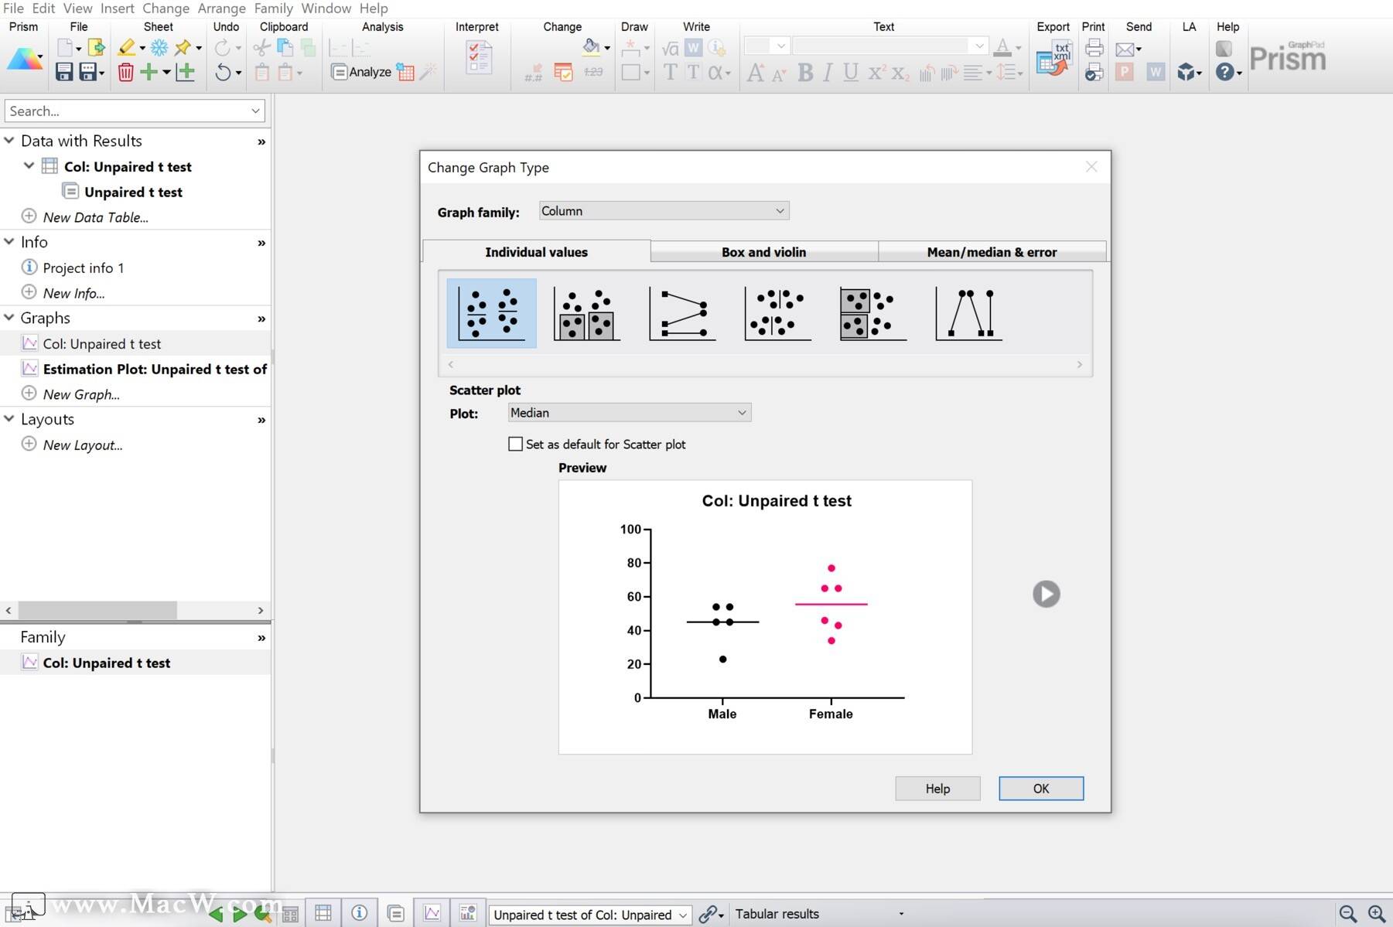Screen dimensions: 1393x927
Task: Open the Plot Median dropdown
Action: tap(629, 413)
